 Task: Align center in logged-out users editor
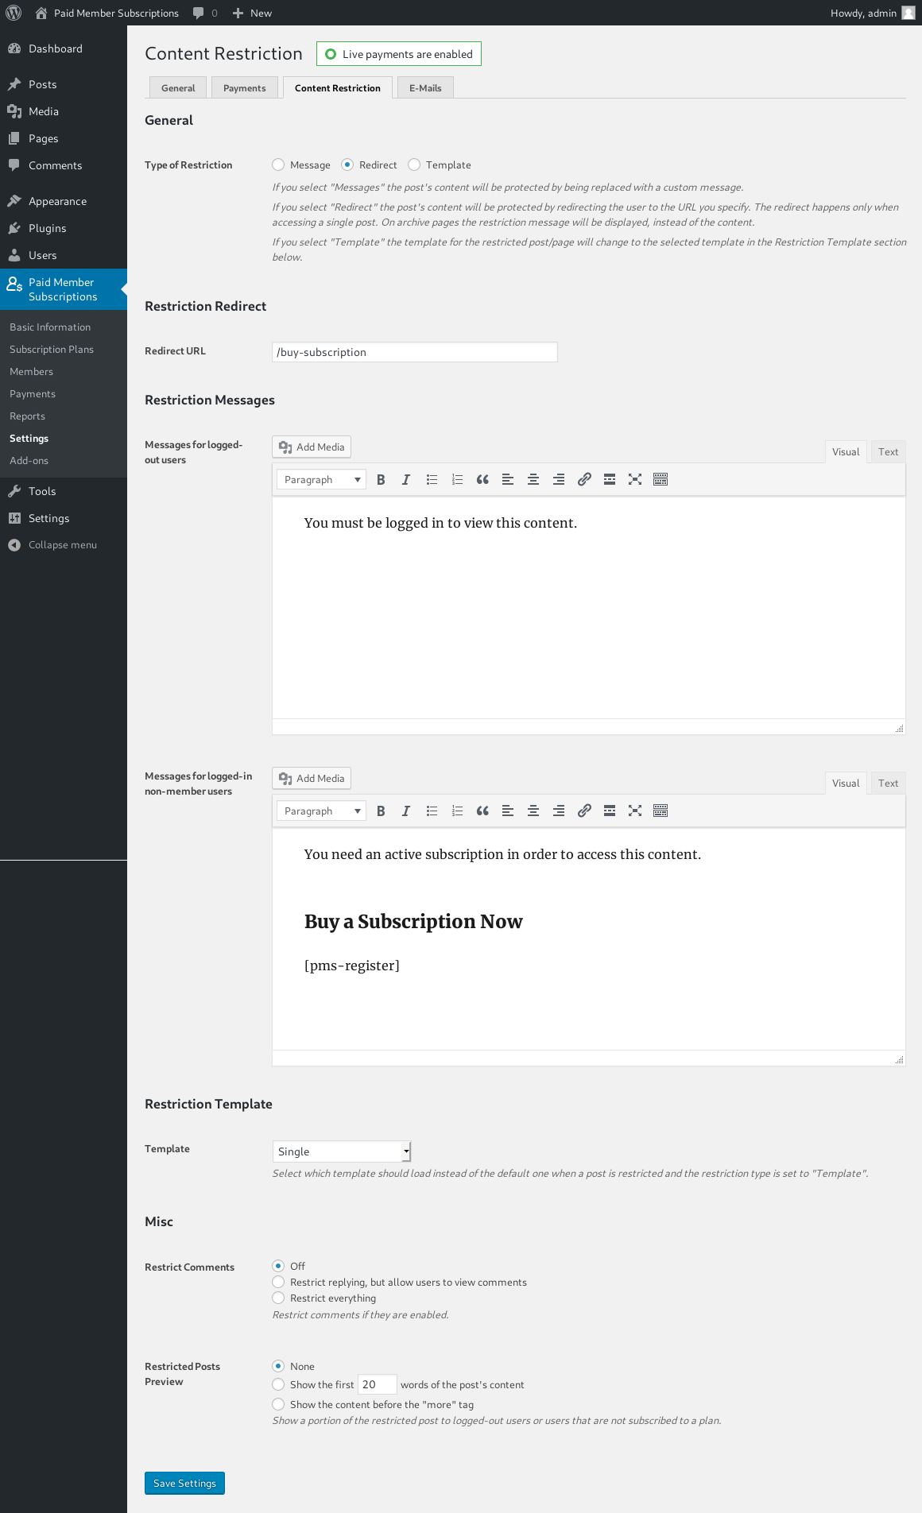533,479
